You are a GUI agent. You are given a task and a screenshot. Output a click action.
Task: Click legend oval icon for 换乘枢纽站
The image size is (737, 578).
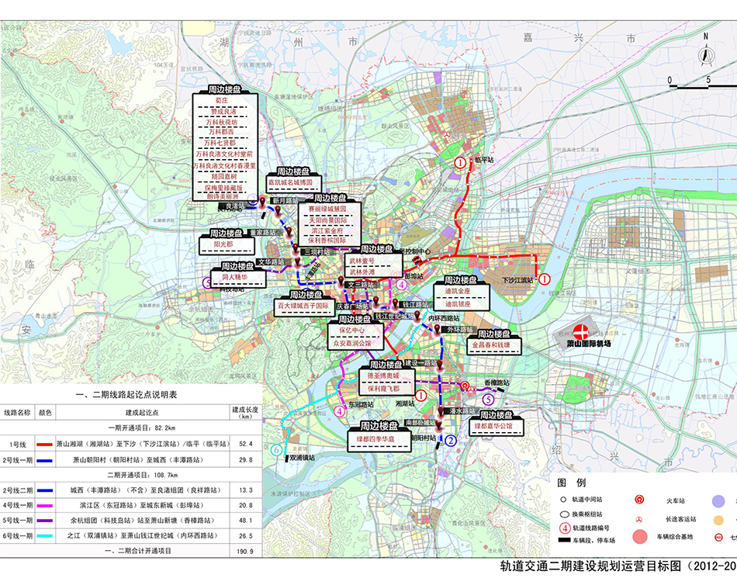coord(564,514)
